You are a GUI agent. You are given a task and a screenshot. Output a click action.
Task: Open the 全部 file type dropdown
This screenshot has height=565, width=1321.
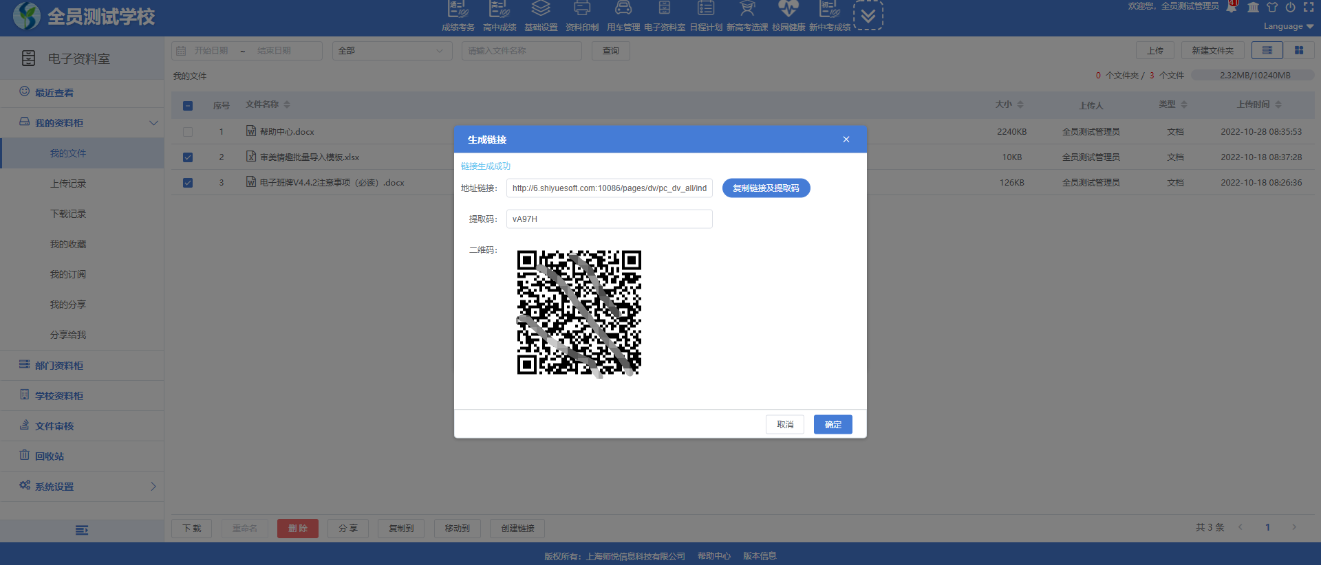(392, 51)
